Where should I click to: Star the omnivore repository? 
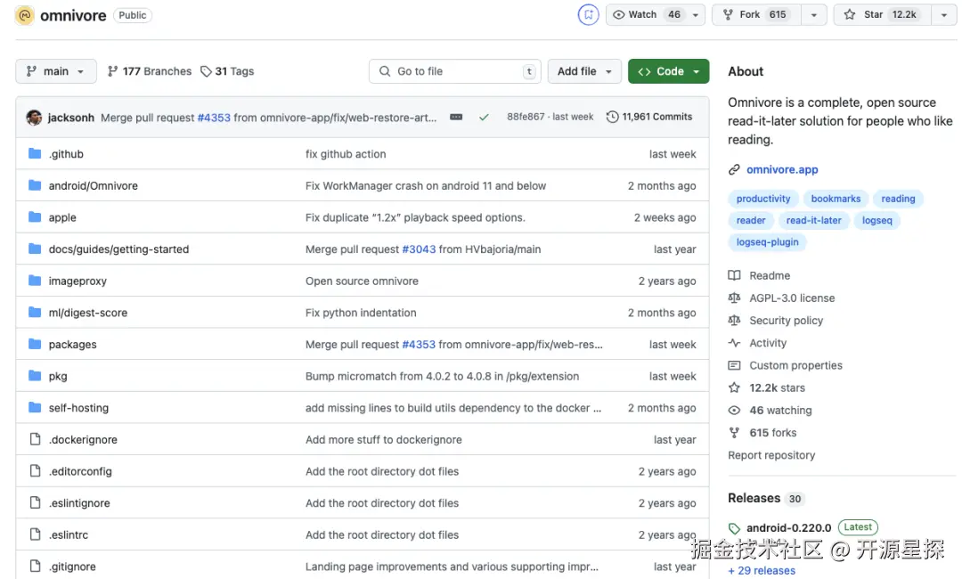(882, 15)
